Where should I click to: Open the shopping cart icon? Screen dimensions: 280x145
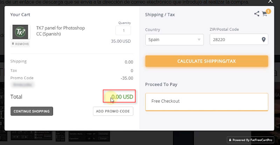[265, 14]
